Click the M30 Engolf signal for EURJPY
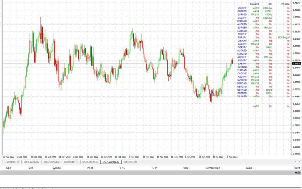Screen dimensions: 302x189 point(284,37)
